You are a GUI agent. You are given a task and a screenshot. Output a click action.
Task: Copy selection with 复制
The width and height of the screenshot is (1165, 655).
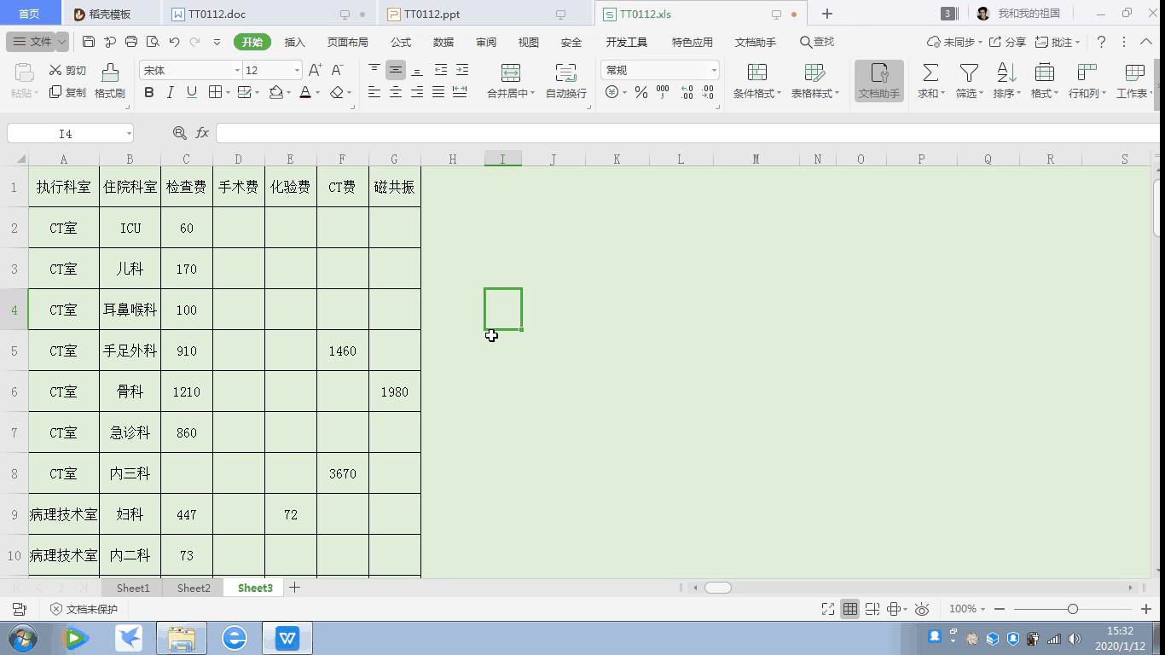(x=68, y=92)
